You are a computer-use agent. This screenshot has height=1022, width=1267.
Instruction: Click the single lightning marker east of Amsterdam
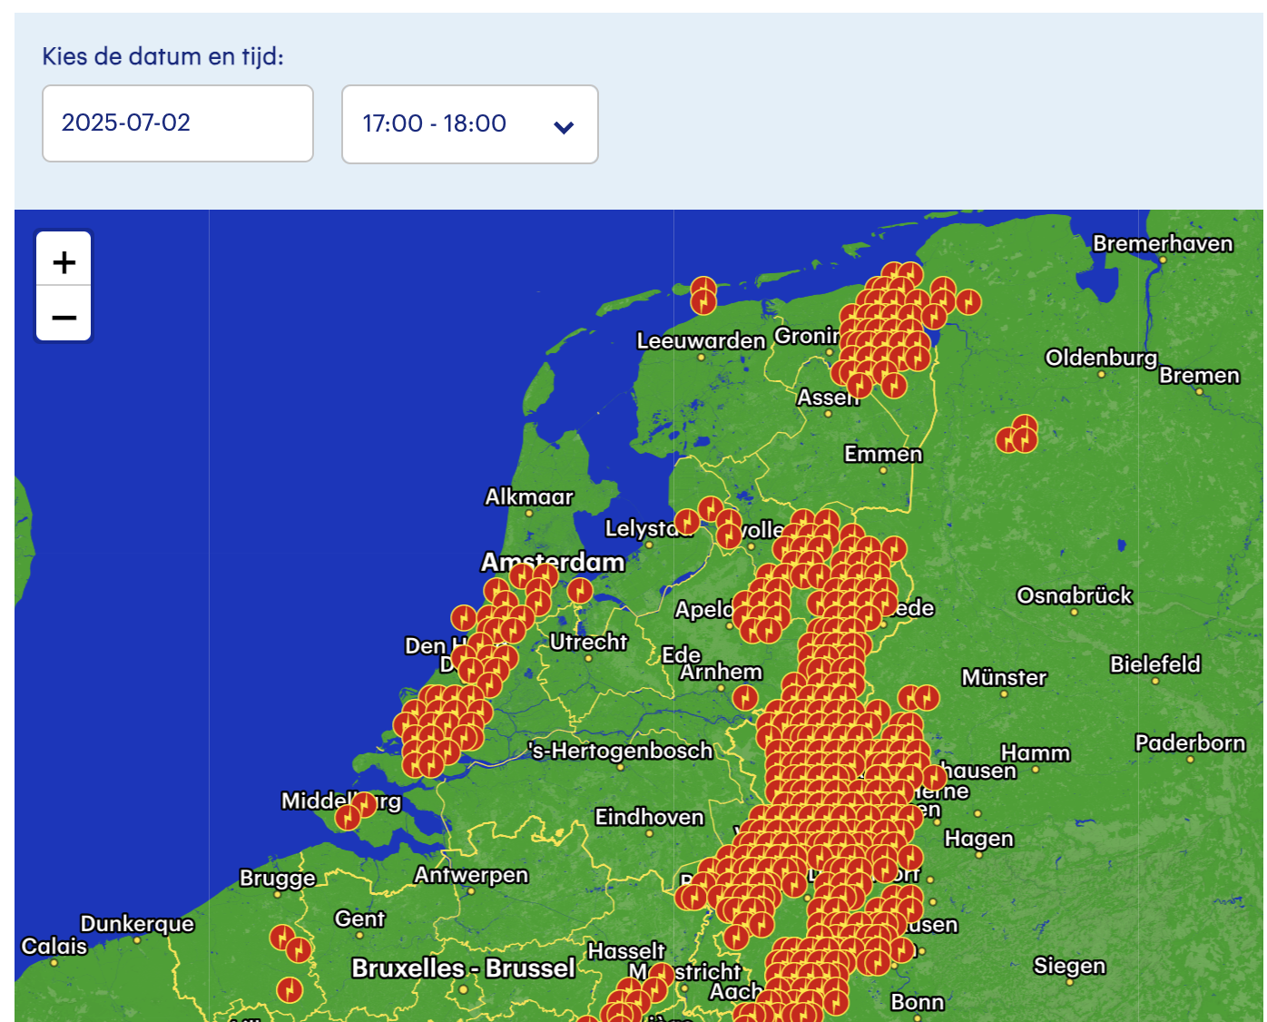[x=580, y=591]
